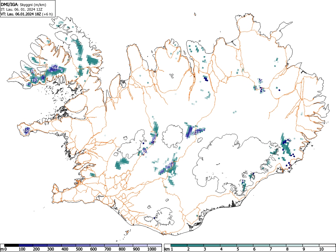Viewport: 336px width, 252px height.
Task: Pick the pale lavender 900–1000 m swatch
Action: 140,245
